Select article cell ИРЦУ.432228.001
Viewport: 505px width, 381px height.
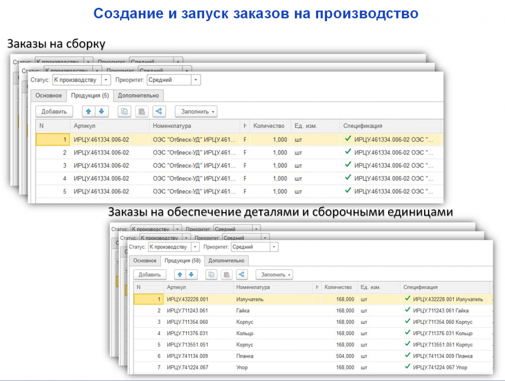tap(198, 299)
